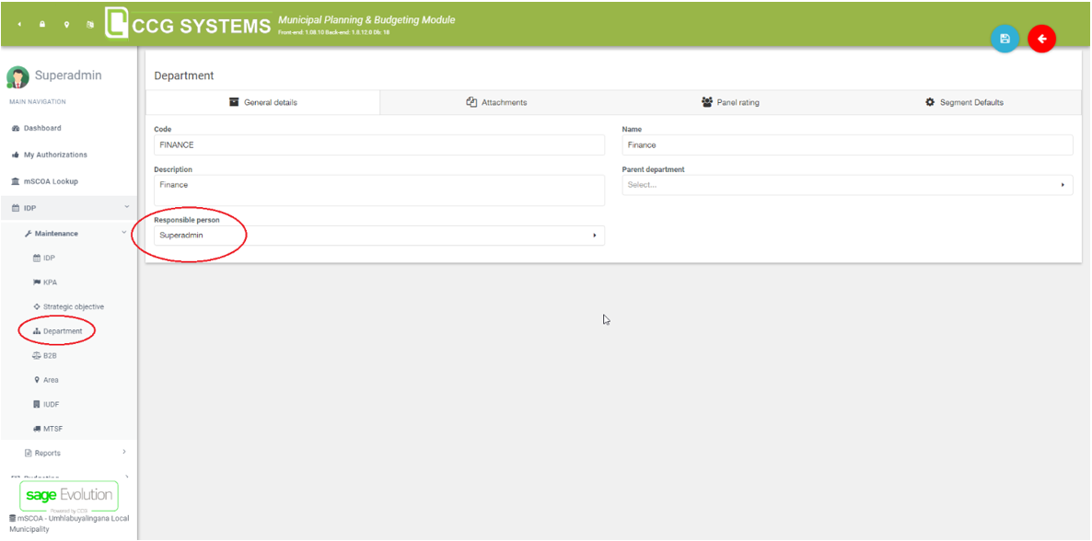Click the location pin icon in header
Screen dimensions: 1092x541
click(66, 25)
